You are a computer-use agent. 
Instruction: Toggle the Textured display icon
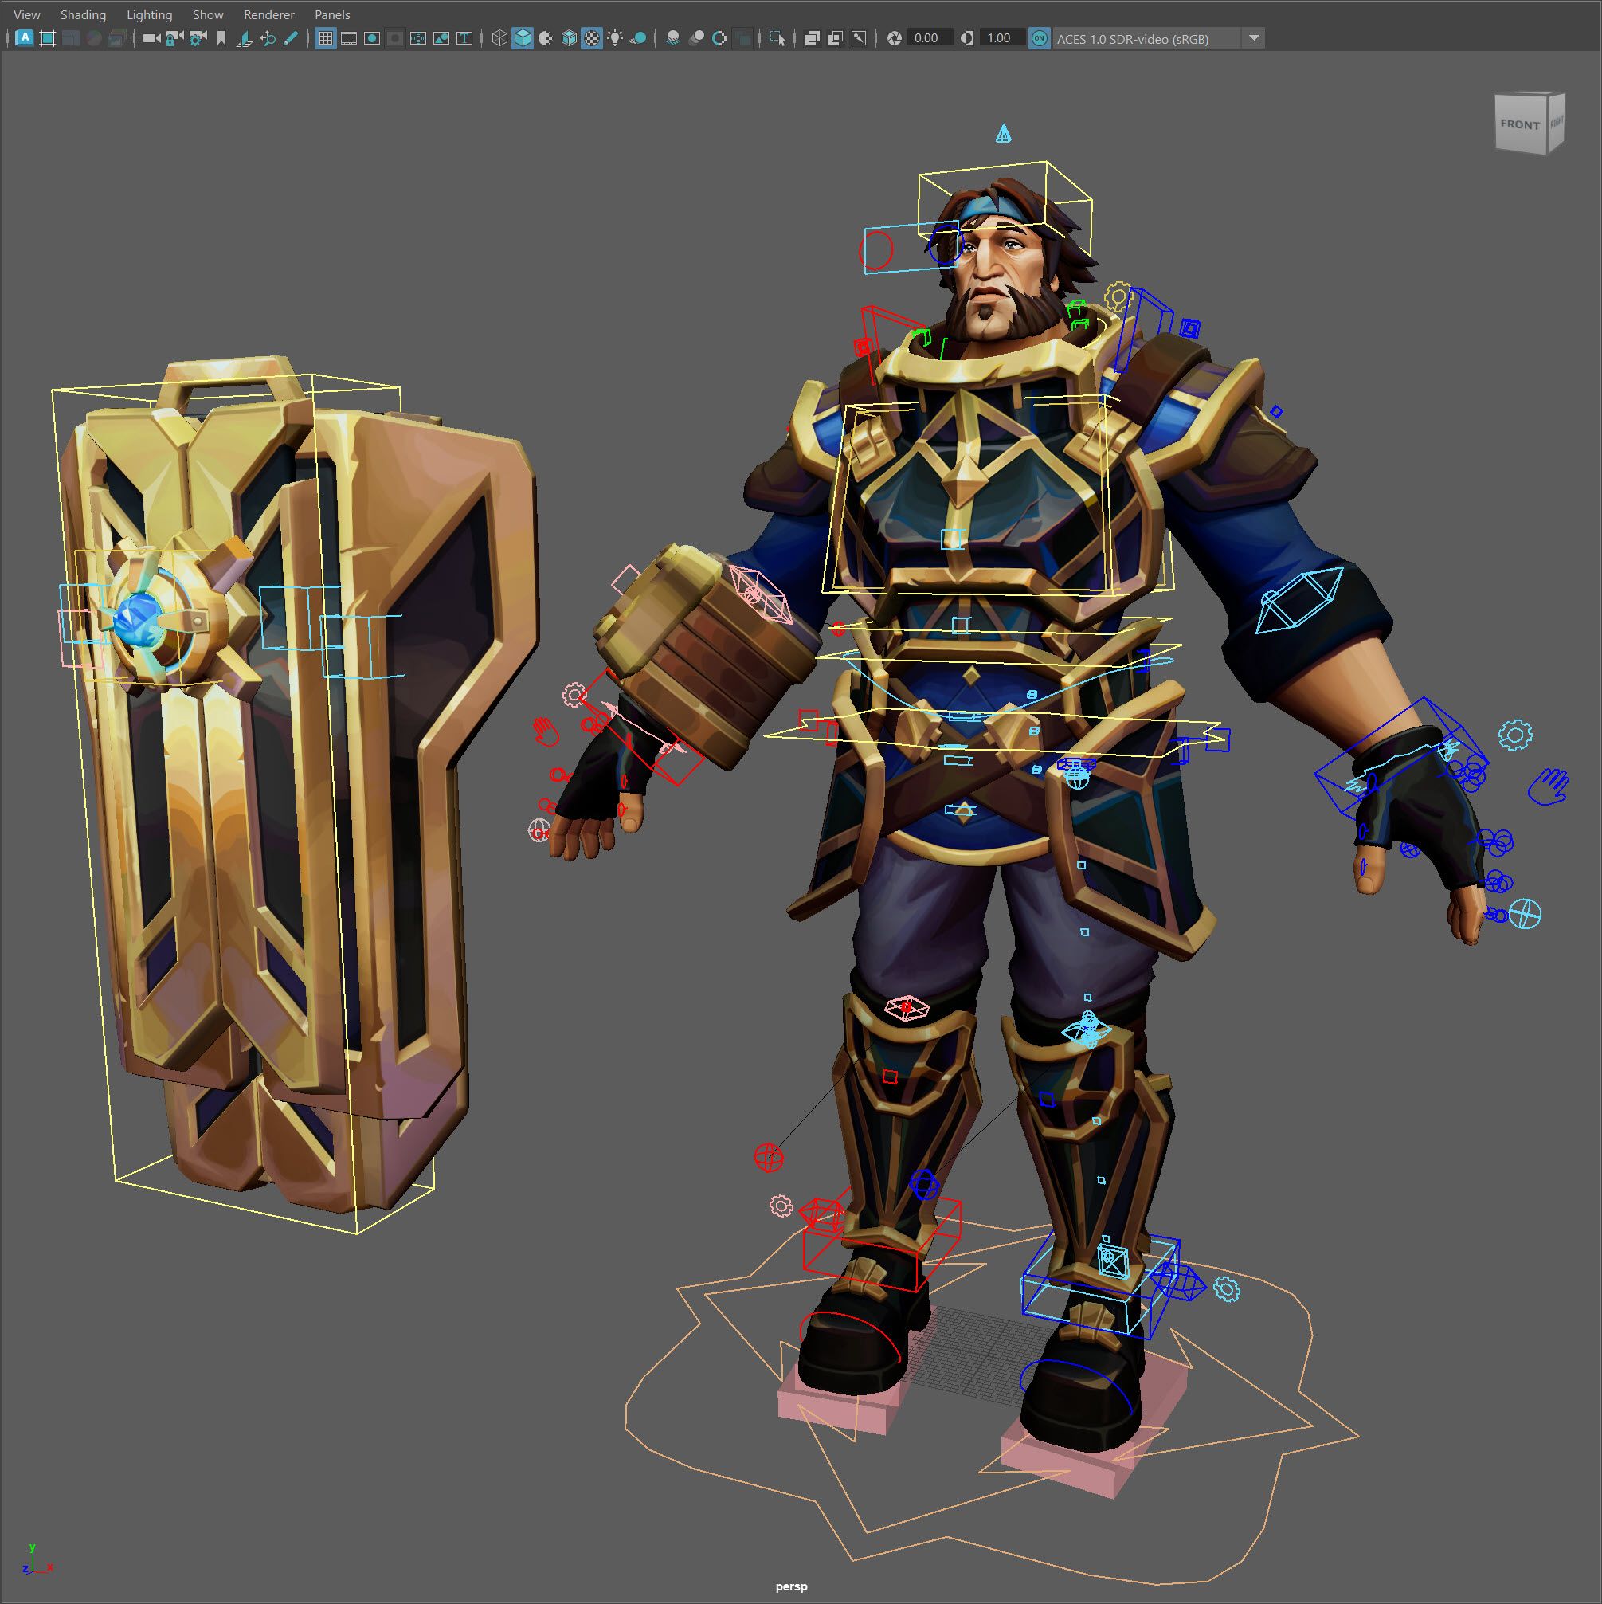[x=592, y=38]
